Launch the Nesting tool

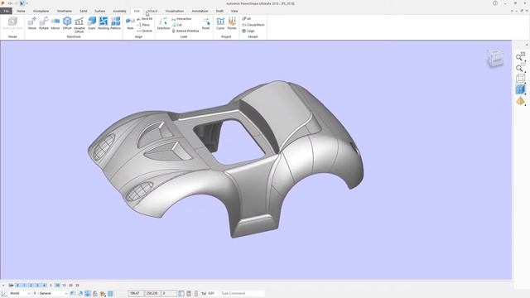click(104, 23)
